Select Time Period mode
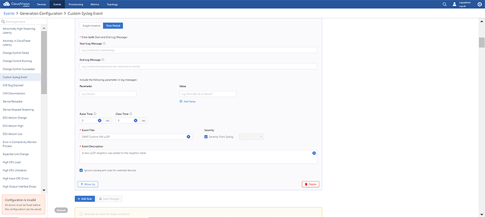The image size is (485, 218). [113, 26]
